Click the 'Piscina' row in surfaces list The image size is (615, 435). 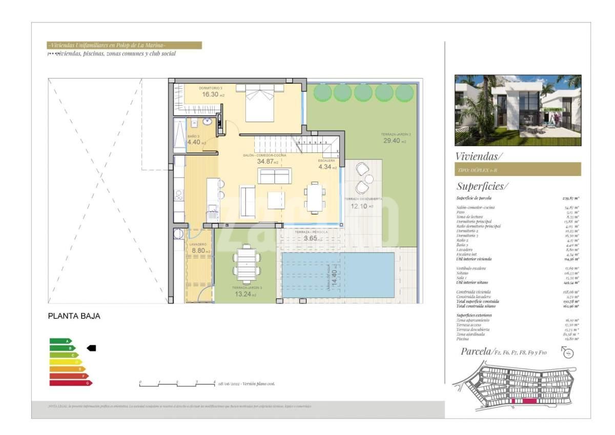click(518, 339)
